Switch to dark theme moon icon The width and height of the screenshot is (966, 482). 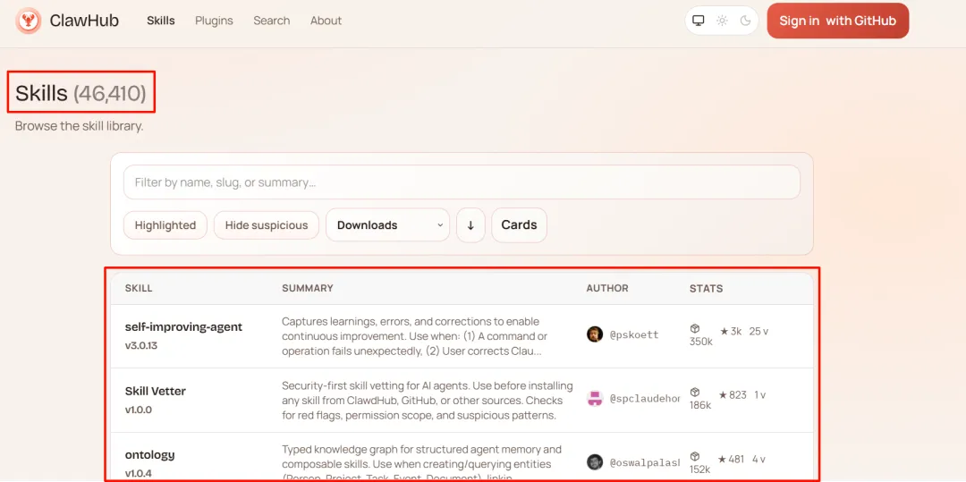coord(745,21)
